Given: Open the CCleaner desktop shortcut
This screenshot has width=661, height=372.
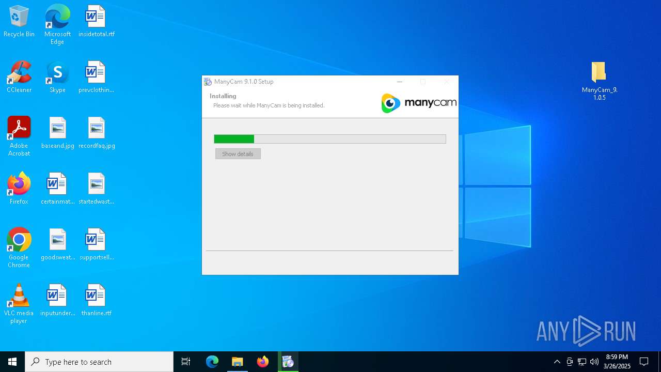Looking at the screenshot, I should coord(19,78).
